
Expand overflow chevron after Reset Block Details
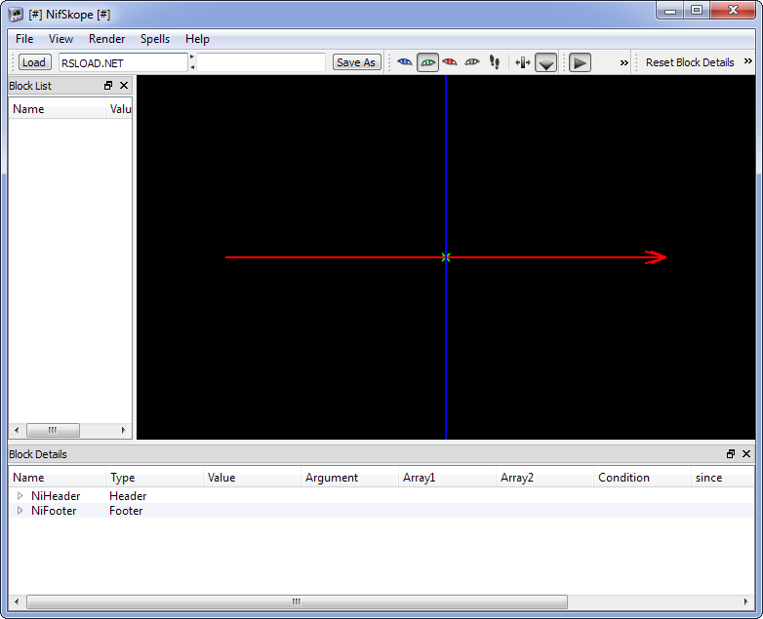point(748,61)
